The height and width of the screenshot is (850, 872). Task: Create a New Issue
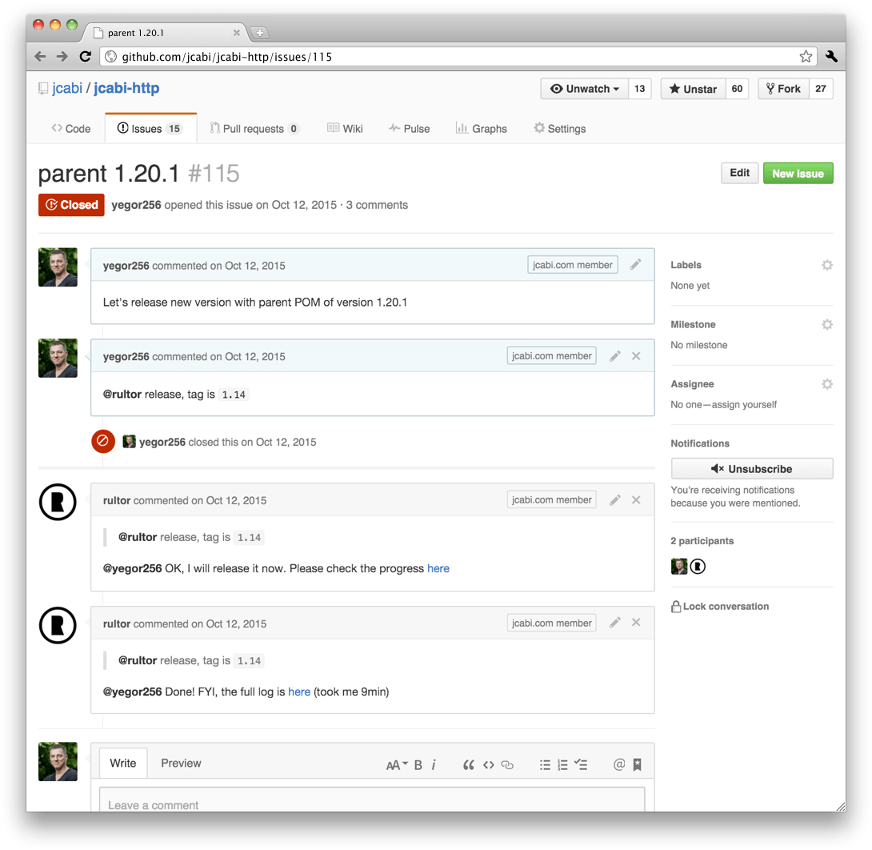tap(798, 173)
